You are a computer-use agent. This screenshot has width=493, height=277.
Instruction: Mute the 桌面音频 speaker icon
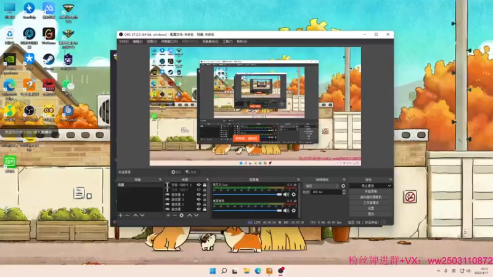(286, 211)
